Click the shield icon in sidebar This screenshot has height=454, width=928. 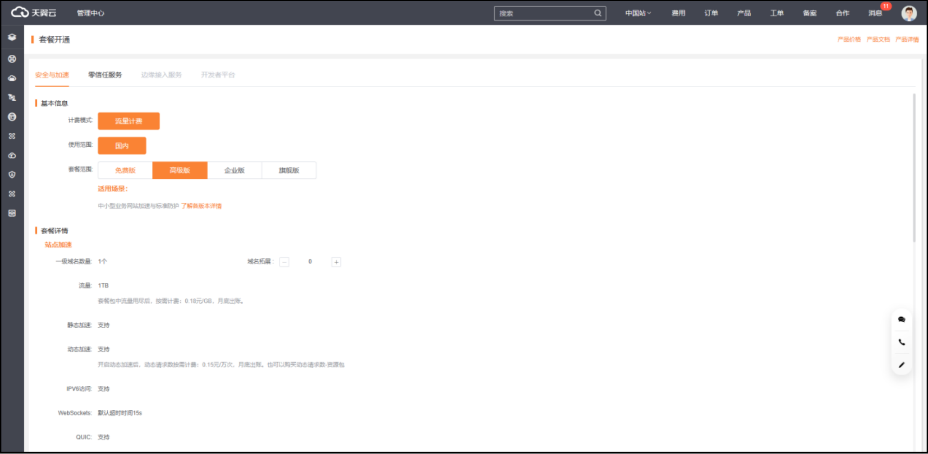12,175
